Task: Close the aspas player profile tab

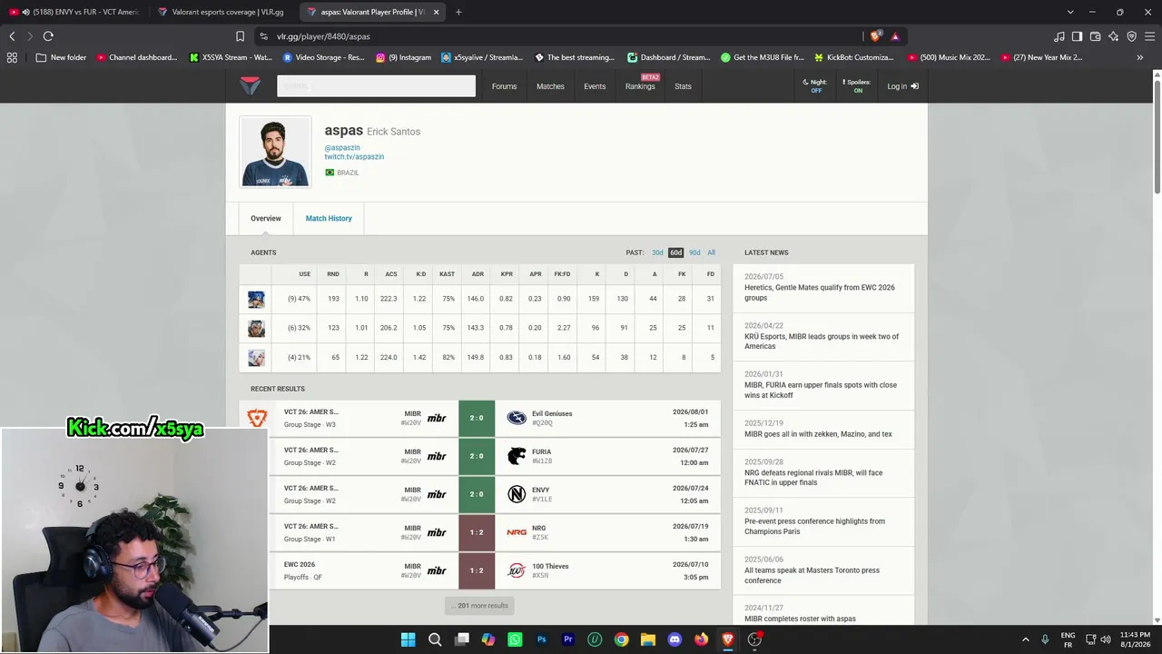Action: [436, 12]
